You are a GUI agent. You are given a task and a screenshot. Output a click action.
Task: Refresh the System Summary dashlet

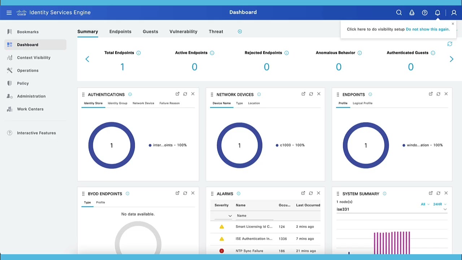tap(438, 193)
